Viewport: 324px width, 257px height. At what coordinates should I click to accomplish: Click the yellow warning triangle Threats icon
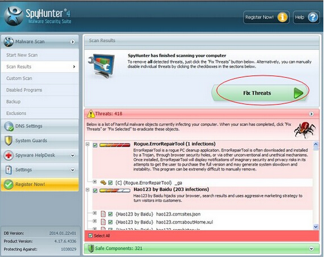coord(91,114)
